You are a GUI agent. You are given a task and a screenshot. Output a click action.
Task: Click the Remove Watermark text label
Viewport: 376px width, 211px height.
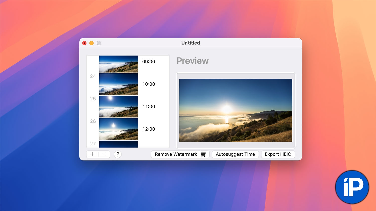(176, 154)
